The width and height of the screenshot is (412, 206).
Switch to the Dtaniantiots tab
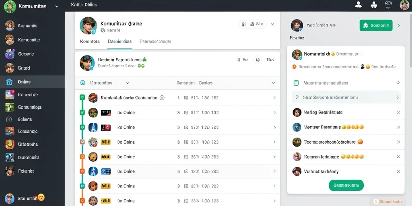(x=120, y=41)
